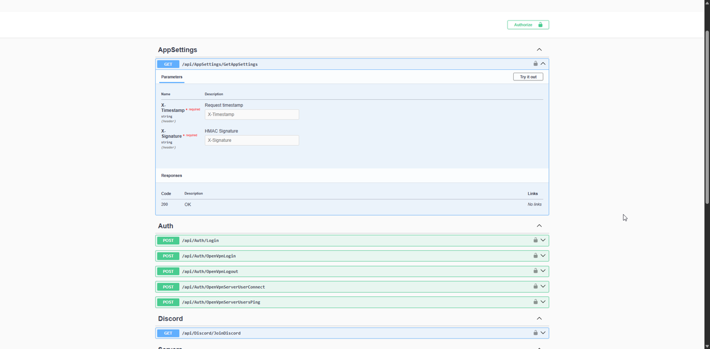Expand the OpenVpnServerUserConnect operation chevron
This screenshot has width=710, height=349.
(x=543, y=287)
